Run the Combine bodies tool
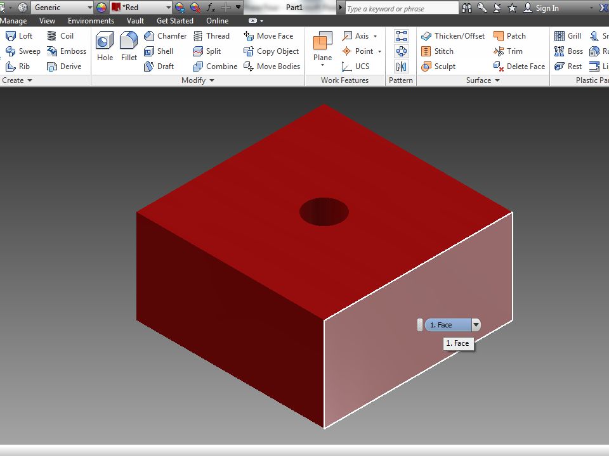 tap(215, 66)
